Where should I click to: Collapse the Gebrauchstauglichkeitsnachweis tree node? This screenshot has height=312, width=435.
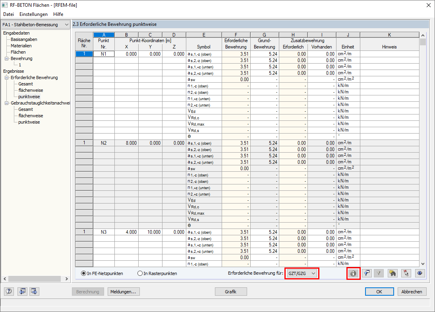point(7,103)
